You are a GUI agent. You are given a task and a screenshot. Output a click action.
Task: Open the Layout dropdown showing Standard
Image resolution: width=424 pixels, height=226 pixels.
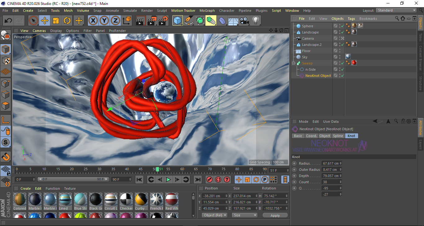coord(396,10)
